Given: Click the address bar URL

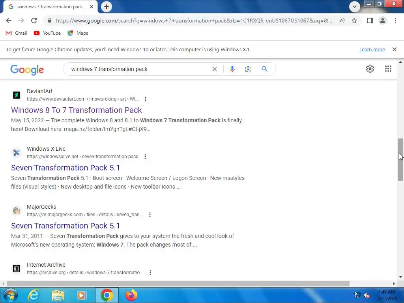Looking at the screenshot, I should point(194,21).
